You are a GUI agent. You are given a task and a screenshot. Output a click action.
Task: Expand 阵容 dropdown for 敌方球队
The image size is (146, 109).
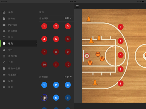[68, 77]
